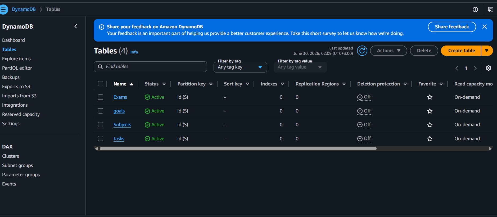The height and width of the screenshot is (217, 497).
Task: Open the hamburger navigation menu icon
Action: [3, 10]
